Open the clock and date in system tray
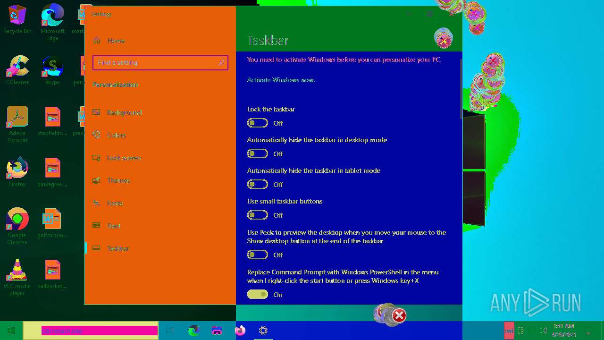The image size is (604, 340). click(x=564, y=331)
